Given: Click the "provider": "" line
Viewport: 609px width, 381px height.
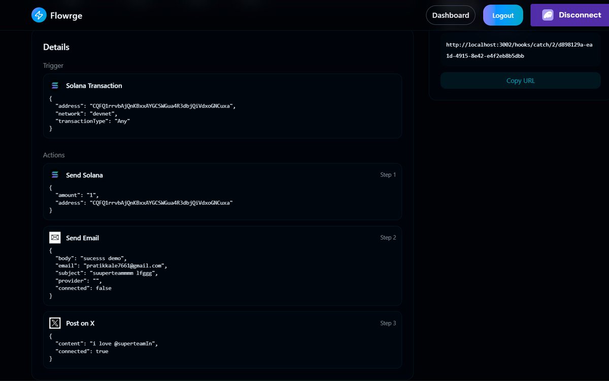Looking at the screenshot, I should (x=80, y=281).
